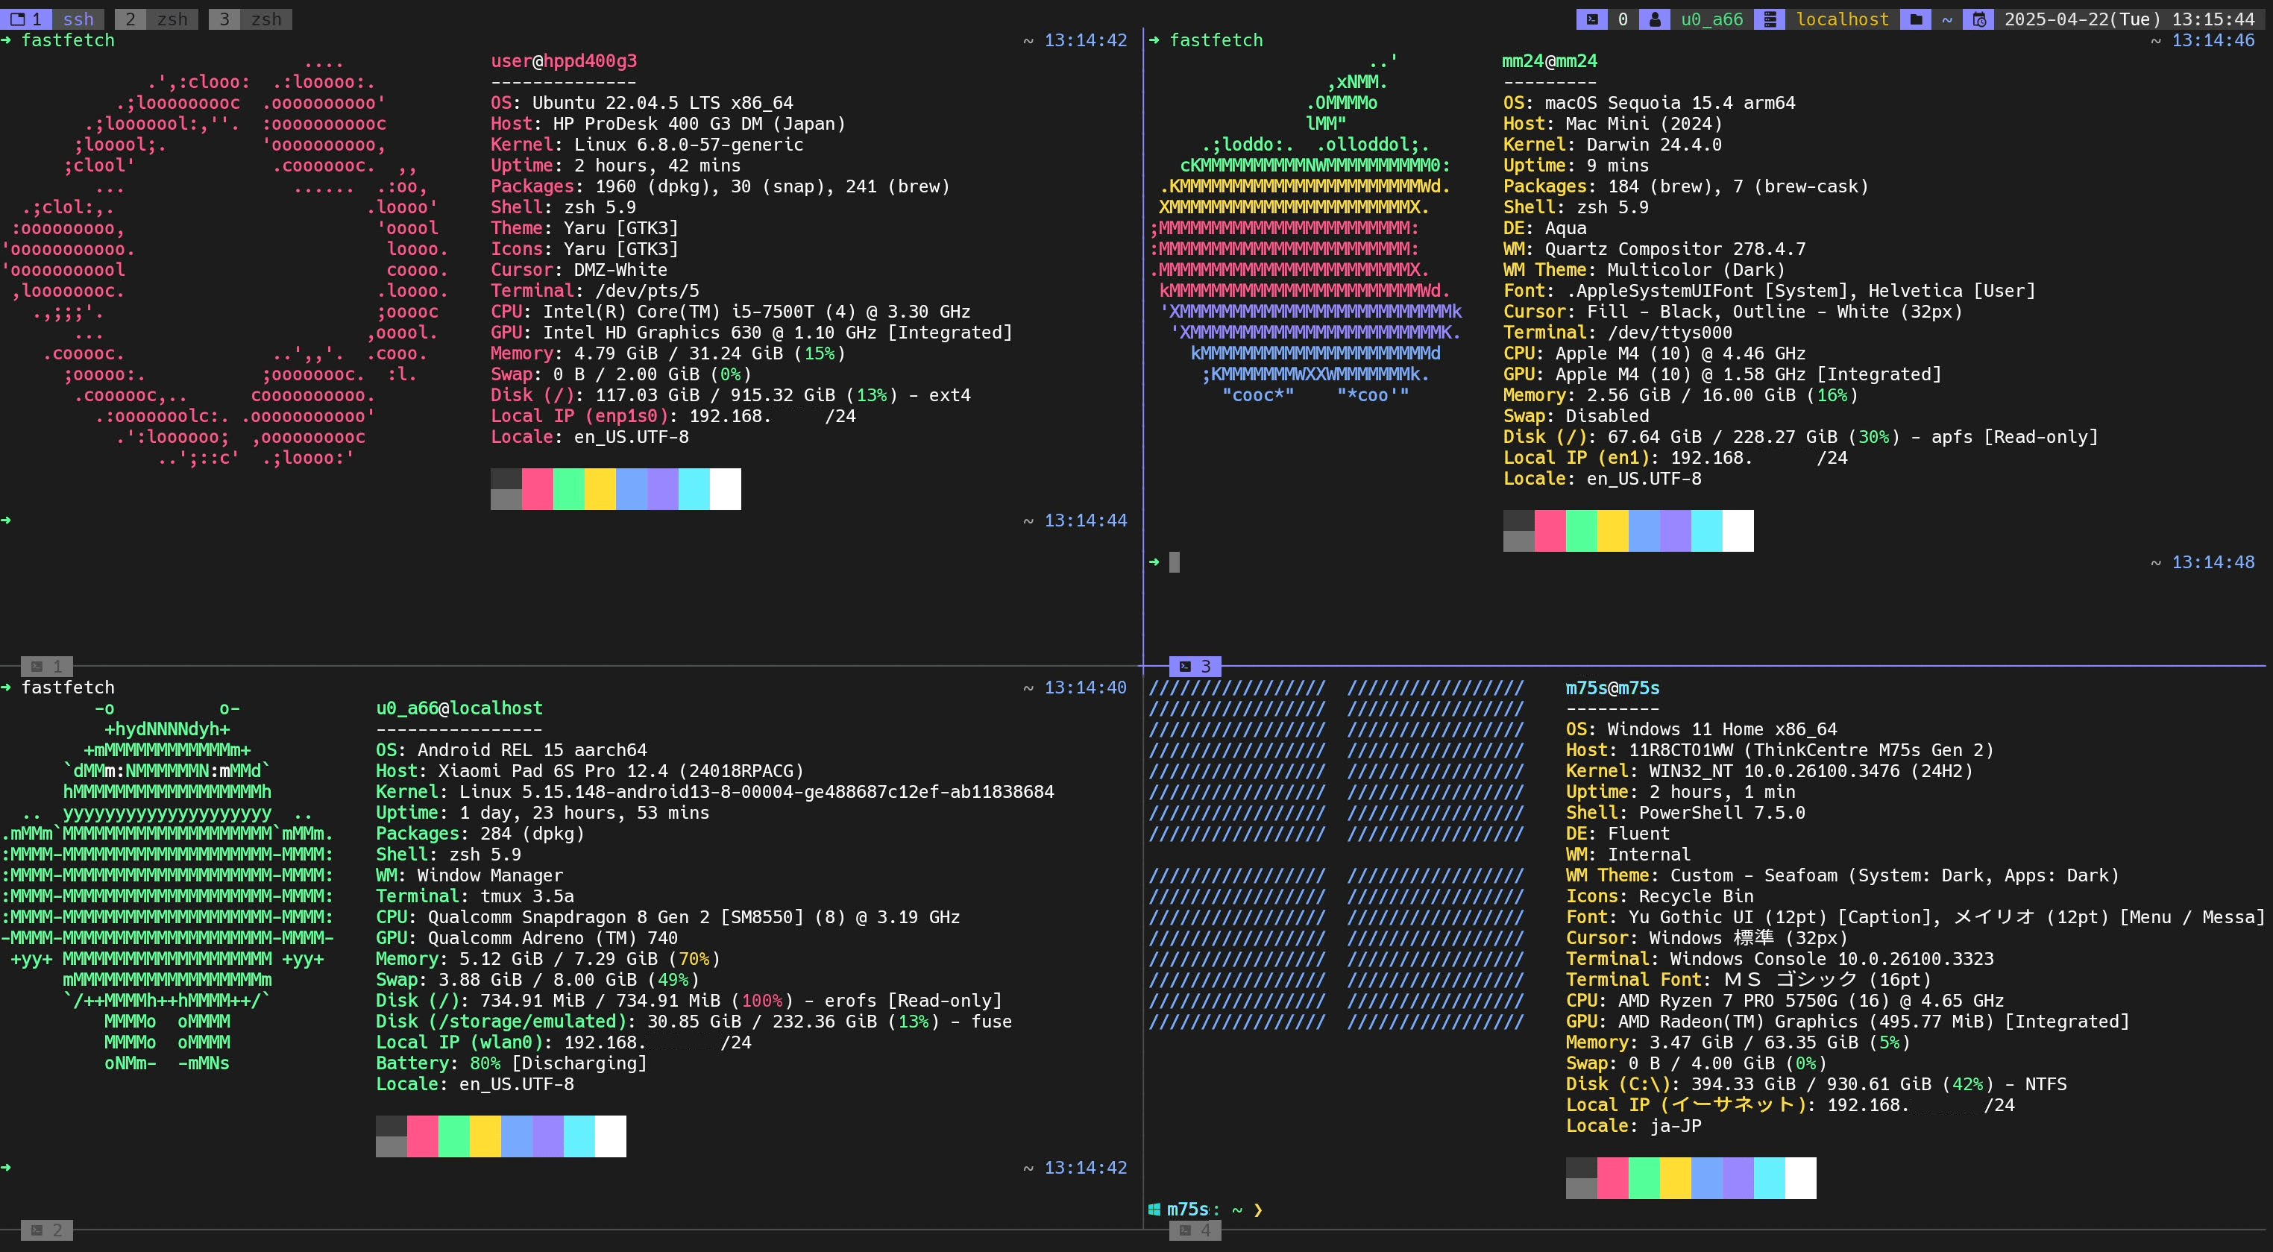
Task: Click the u0_a66 username in status bar
Action: 1711,19
